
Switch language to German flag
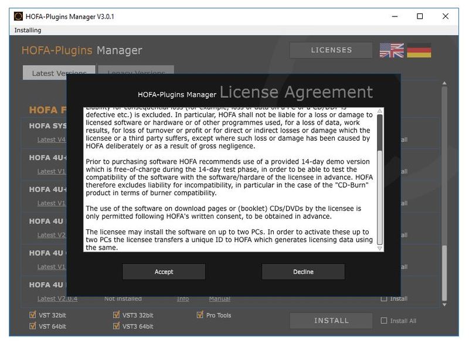[x=419, y=50]
